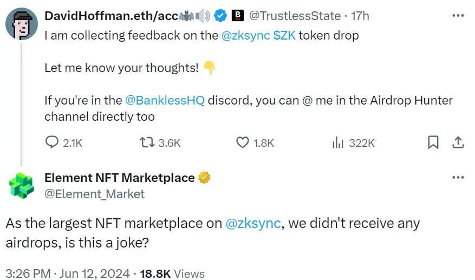Retweet David Hoffman's post
The width and height of the screenshot is (475, 280).
[x=146, y=142]
